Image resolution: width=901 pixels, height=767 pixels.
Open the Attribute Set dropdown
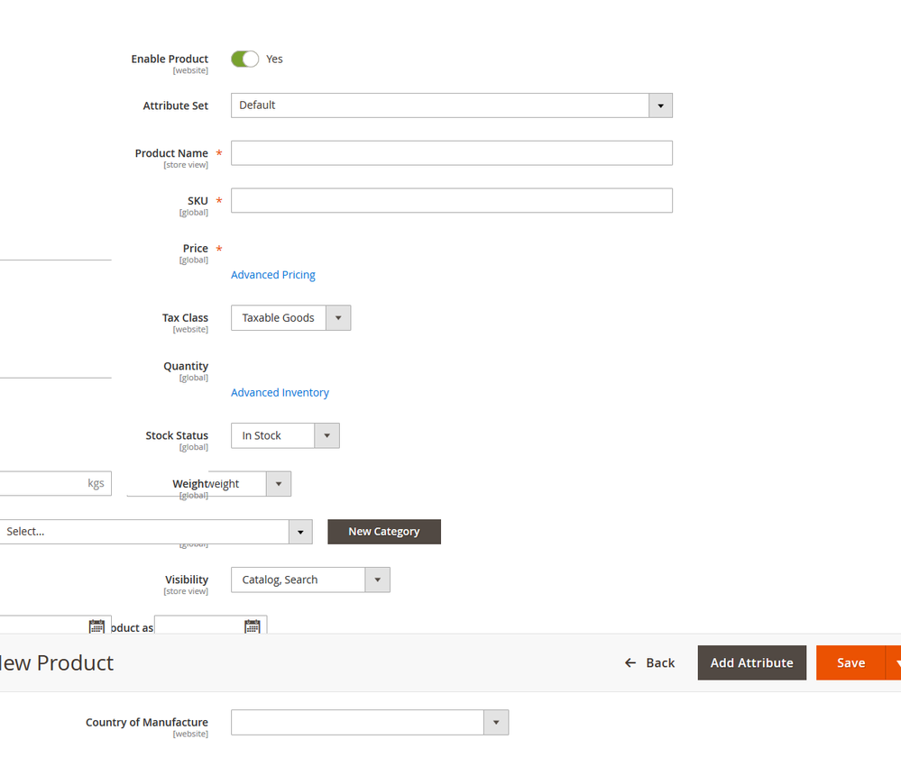pyautogui.click(x=451, y=105)
